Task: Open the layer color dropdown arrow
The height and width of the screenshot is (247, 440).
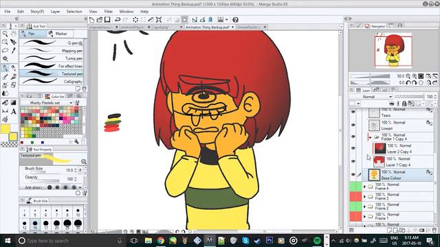Action: (358, 104)
